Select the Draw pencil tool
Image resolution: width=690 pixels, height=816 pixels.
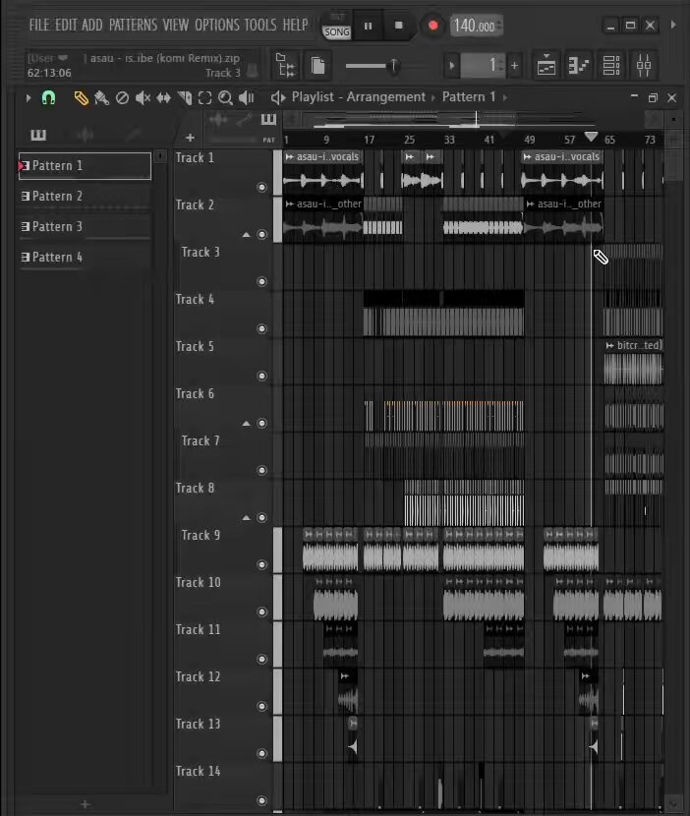pos(81,98)
